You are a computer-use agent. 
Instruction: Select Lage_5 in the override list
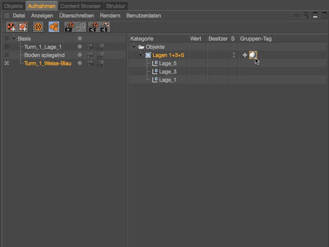pyautogui.click(x=168, y=63)
